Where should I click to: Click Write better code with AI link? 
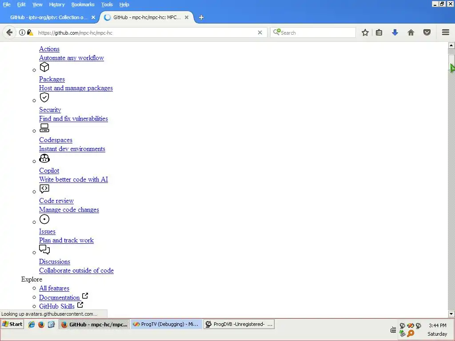(73, 179)
